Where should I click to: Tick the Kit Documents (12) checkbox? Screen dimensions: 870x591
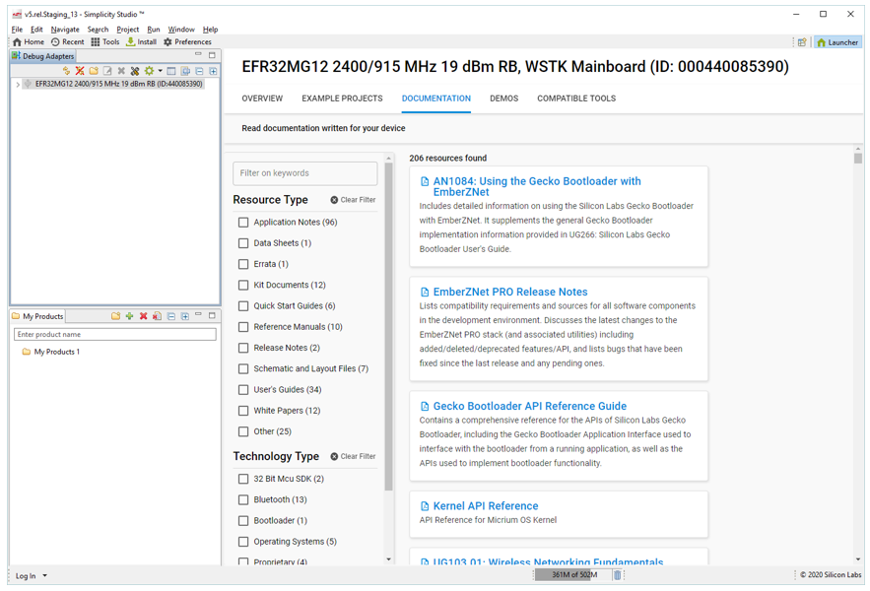243,285
